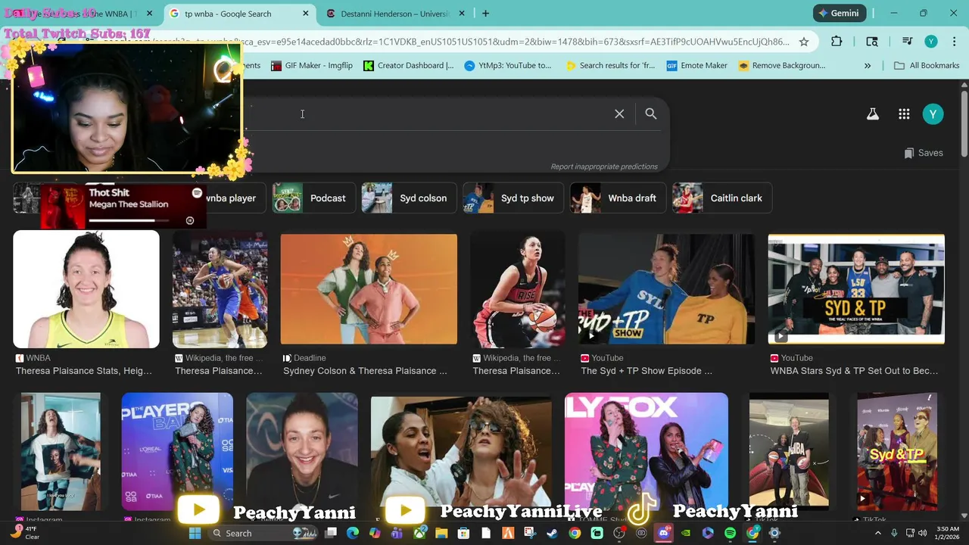Open the Players Ball event image
Screen dimensions: 969x545
[x=177, y=451]
